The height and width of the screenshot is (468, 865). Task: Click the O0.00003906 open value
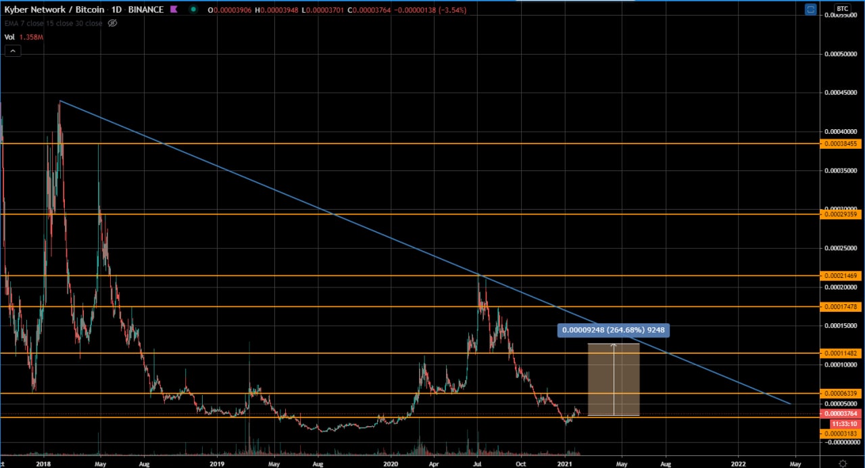(230, 9)
